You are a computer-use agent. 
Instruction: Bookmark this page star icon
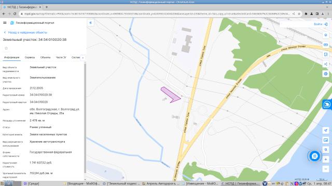click(299, 14)
